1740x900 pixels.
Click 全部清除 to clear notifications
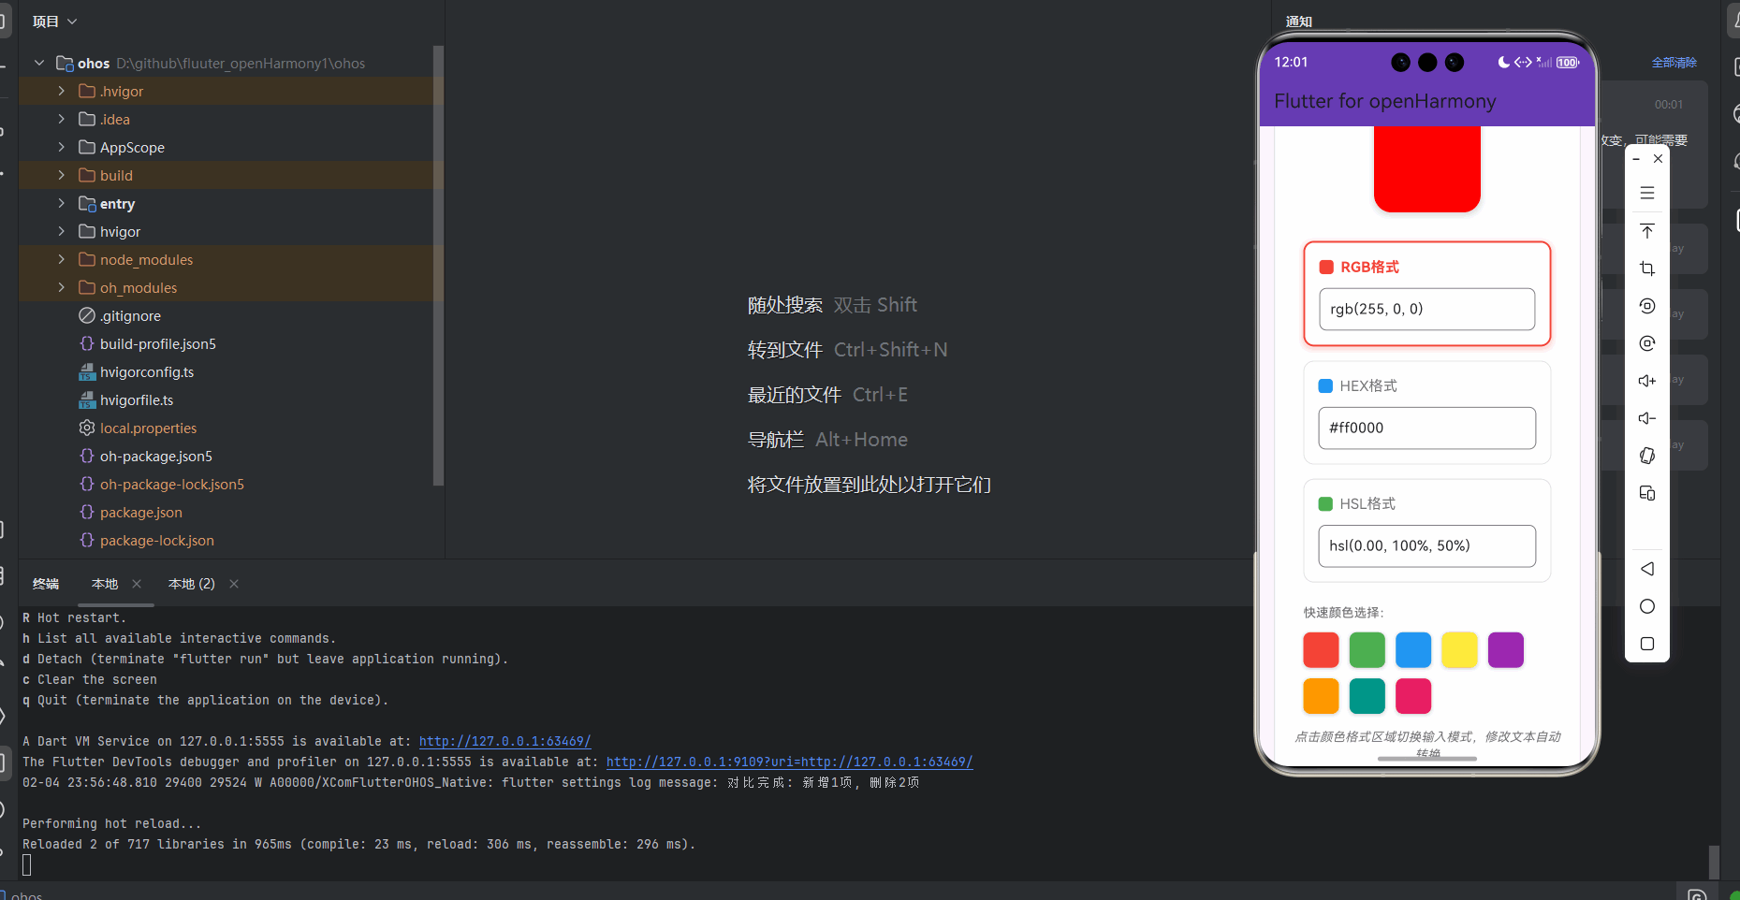tap(1674, 62)
